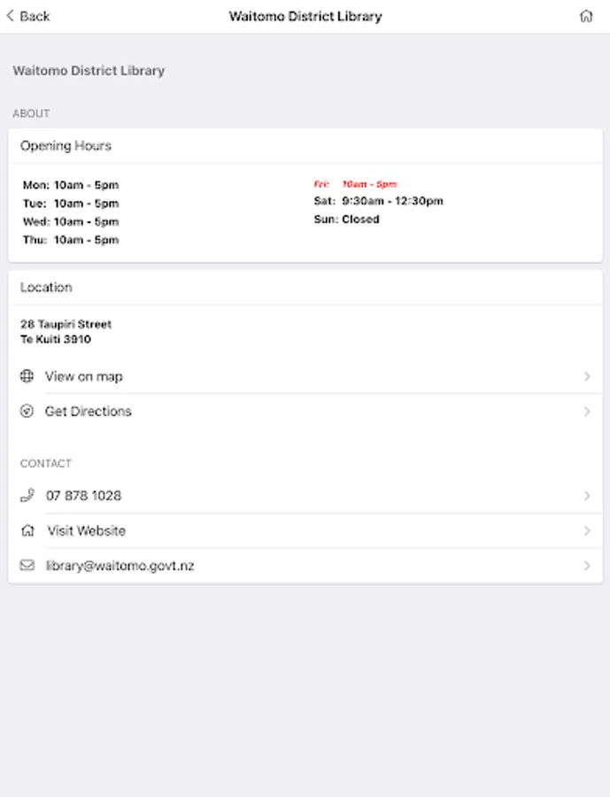The height and width of the screenshot is (797, 610).
Task: Call 07 878 1028
Action: (84, 496)
